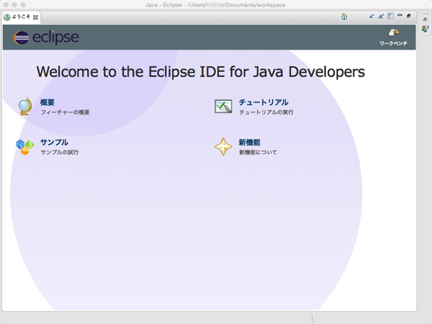432x324 pixels.
Task: Click the チュートリアル checklist icon
Action: click(223, 107)
